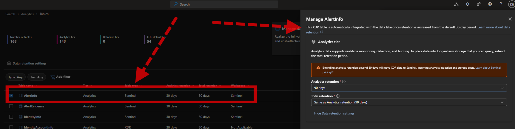Click the orange warning triangle icon
Image resolution: width=515 pixels, height=129 pixels.
[318, 68]
